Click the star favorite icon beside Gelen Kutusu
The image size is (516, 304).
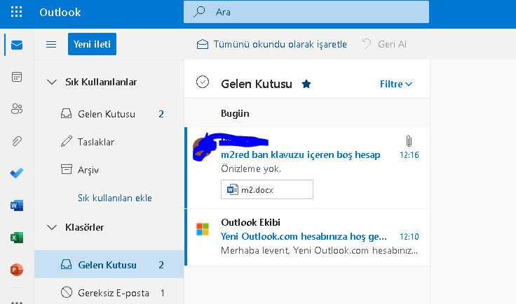point(306,84)
